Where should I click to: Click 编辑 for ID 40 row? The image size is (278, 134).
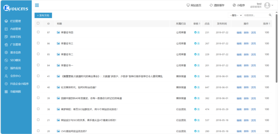click(x=239, y=88)
